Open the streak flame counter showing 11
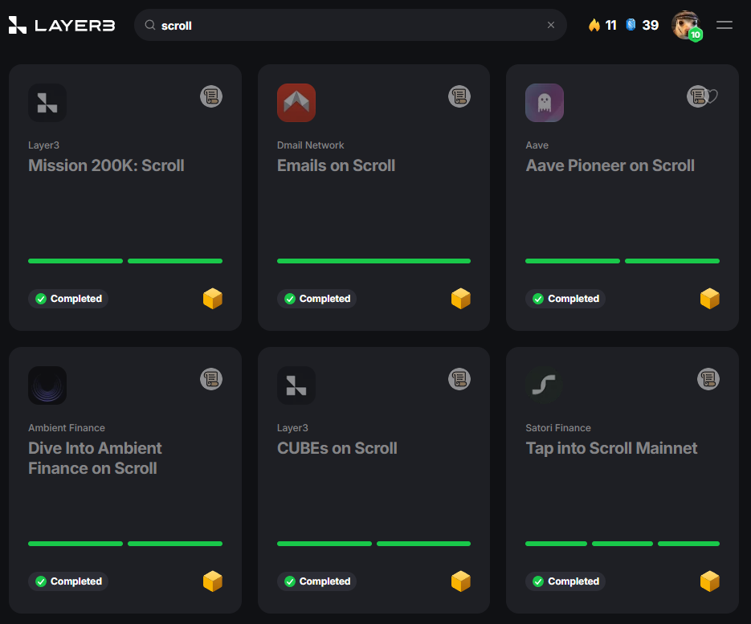The image size is (751, 624). tap(601, 25)
